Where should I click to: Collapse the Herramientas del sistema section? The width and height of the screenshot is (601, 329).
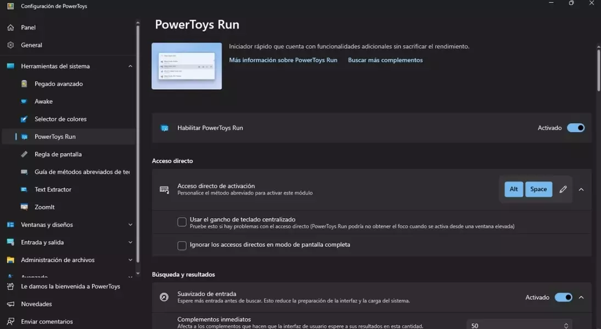coord(130,66)
